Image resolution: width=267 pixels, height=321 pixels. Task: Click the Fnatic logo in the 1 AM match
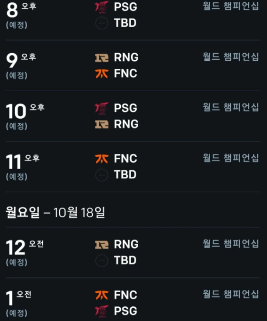click(x=102, y=295)
